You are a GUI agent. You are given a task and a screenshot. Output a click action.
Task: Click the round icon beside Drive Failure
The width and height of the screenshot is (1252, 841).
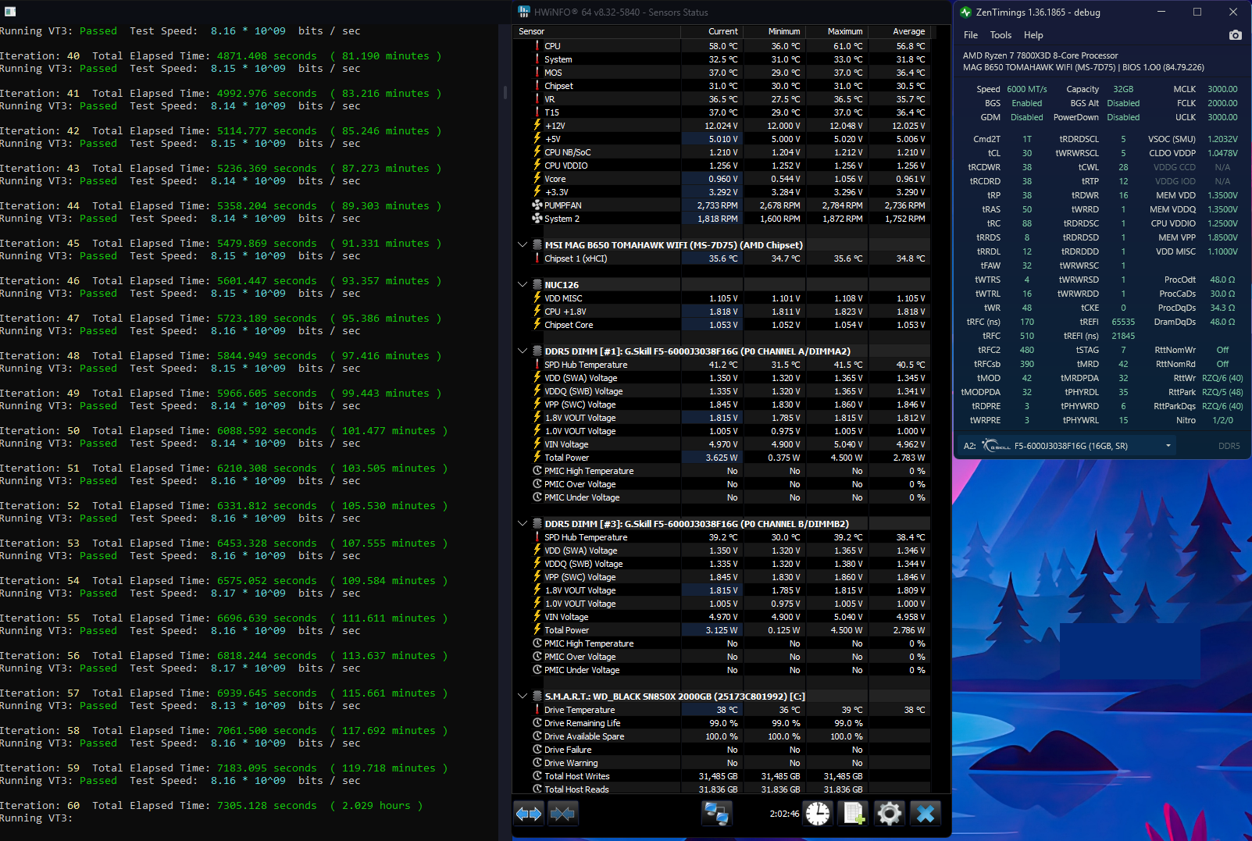point(537,750)
